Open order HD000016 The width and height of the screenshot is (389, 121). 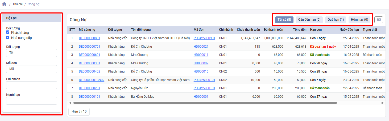tap(201, 71)
